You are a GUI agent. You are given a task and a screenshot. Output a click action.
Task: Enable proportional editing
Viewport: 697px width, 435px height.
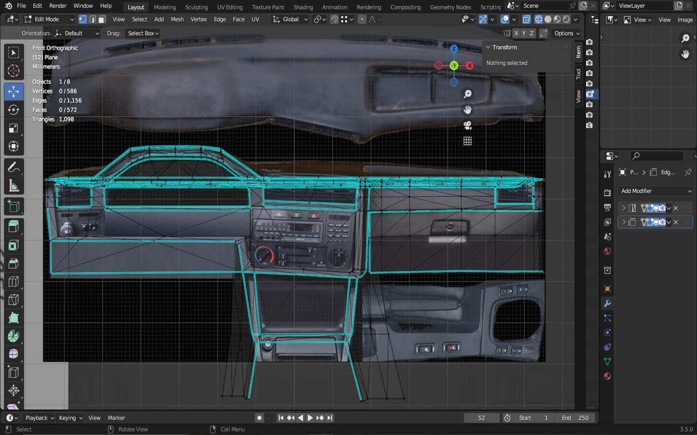[x=362, y=19]
